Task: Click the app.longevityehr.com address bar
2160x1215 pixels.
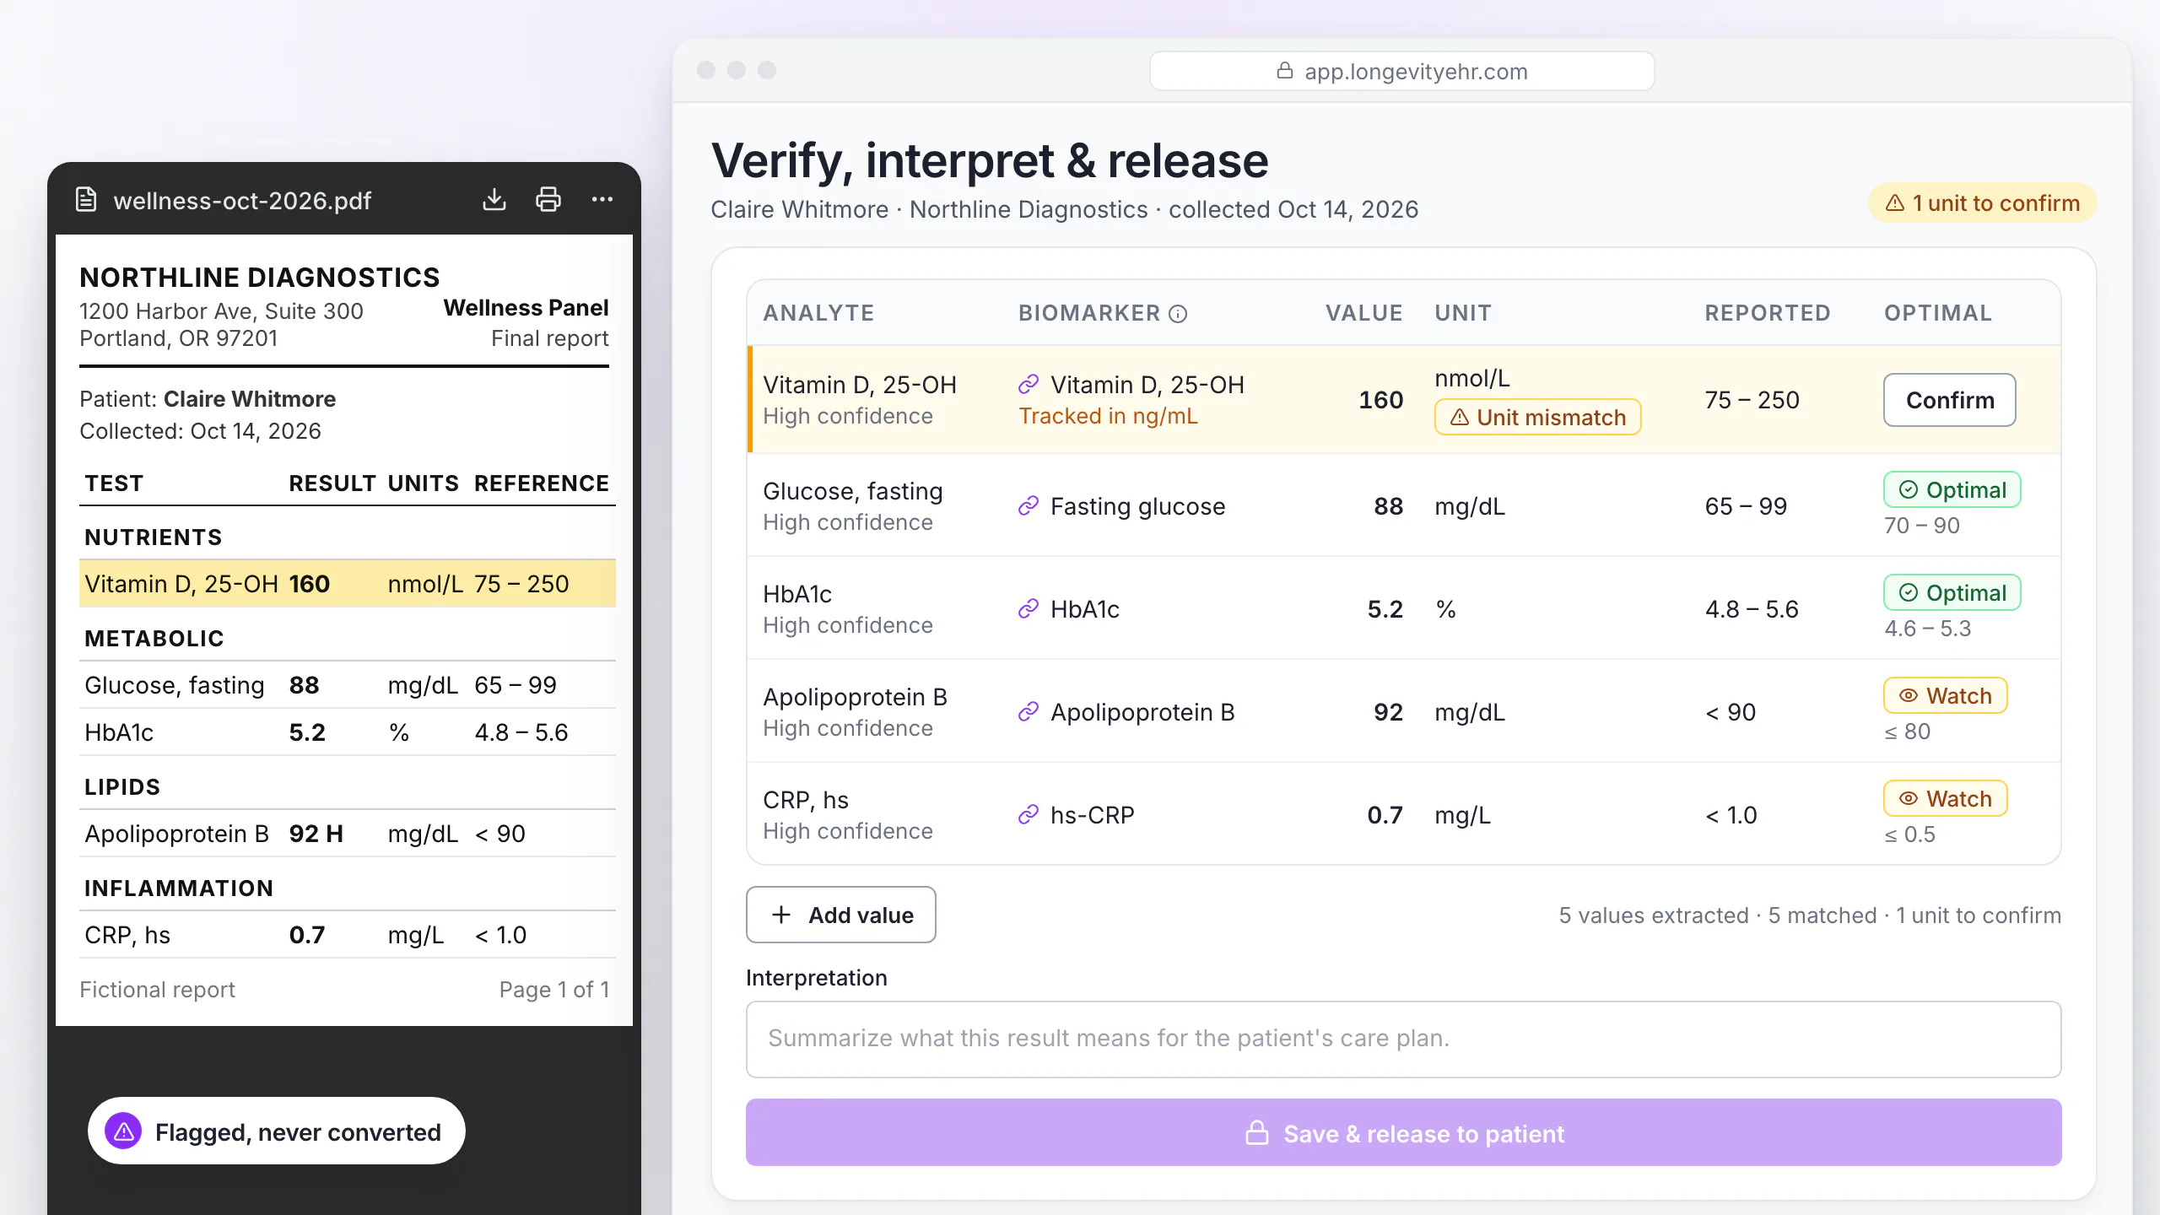Action: pos(1402,71)
